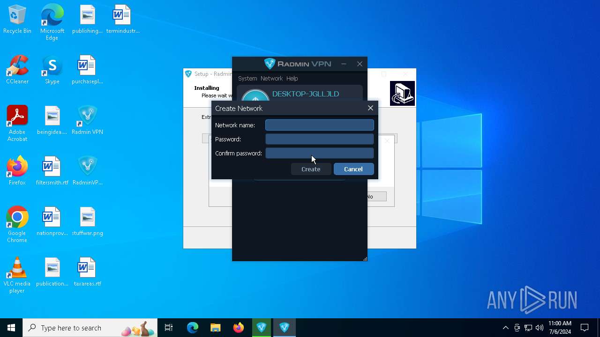Click the DESKTOP-JGLLJLD computer name
The image size is (600, 337).
point(306,94)
